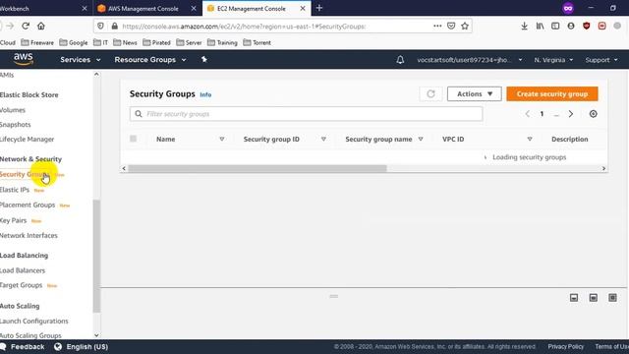Open the Services dropdown

(81, 59)
